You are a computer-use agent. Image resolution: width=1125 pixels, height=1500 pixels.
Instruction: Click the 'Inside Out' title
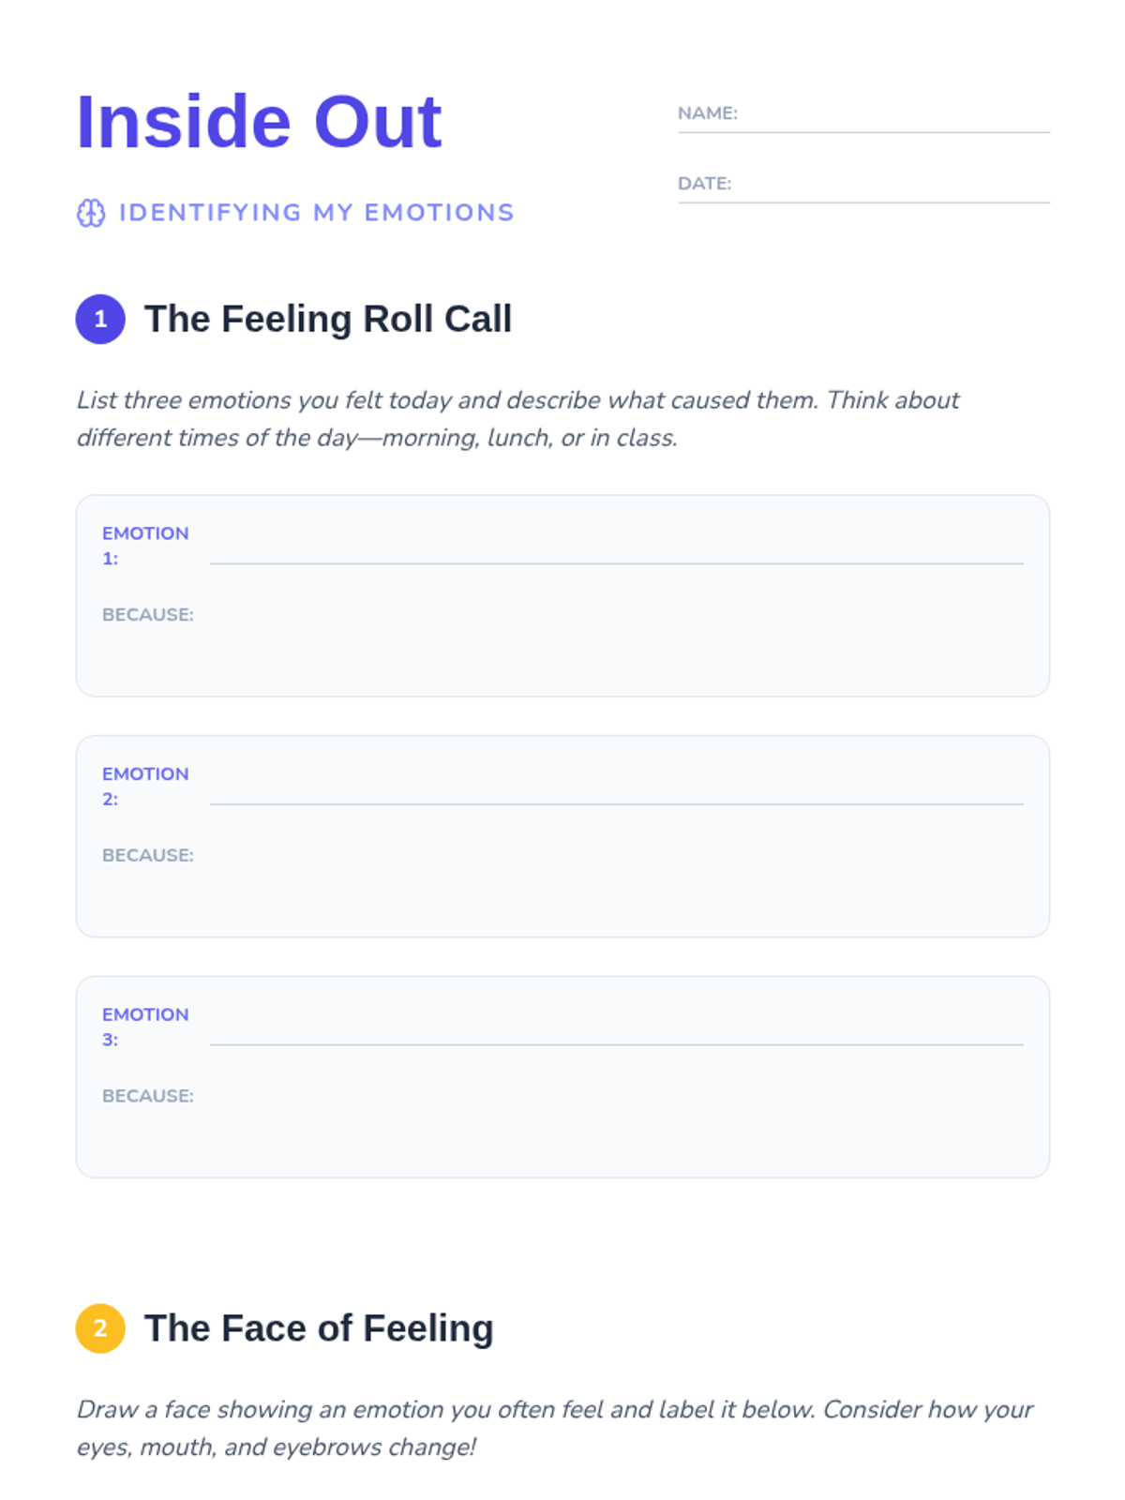coord(259,123)
